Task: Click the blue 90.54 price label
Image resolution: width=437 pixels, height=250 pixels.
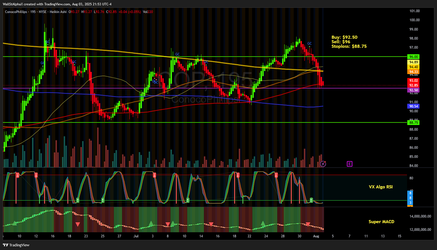Action: (x=413, y=106)
